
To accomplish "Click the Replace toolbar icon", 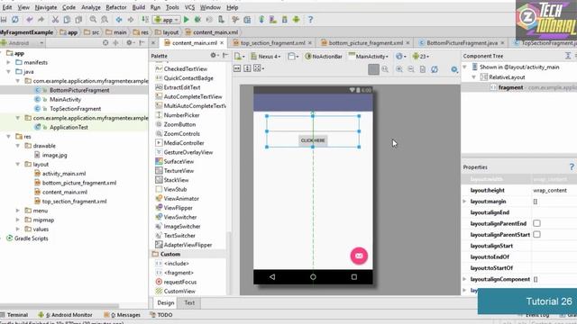I will [x=105, y=20].
